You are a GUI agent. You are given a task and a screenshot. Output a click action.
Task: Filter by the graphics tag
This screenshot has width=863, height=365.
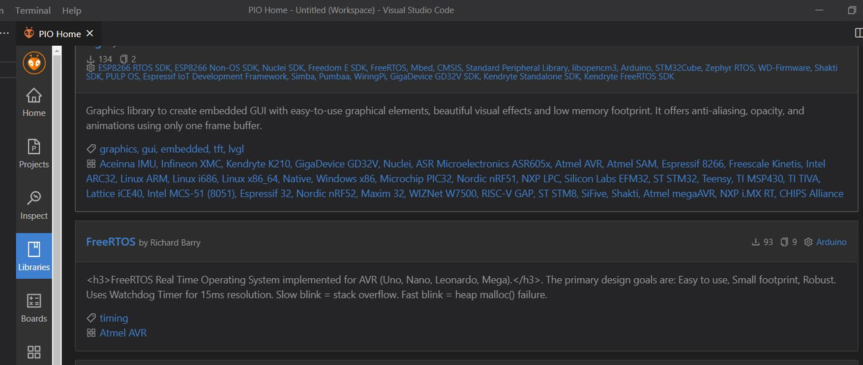click(x=118, y=149)
